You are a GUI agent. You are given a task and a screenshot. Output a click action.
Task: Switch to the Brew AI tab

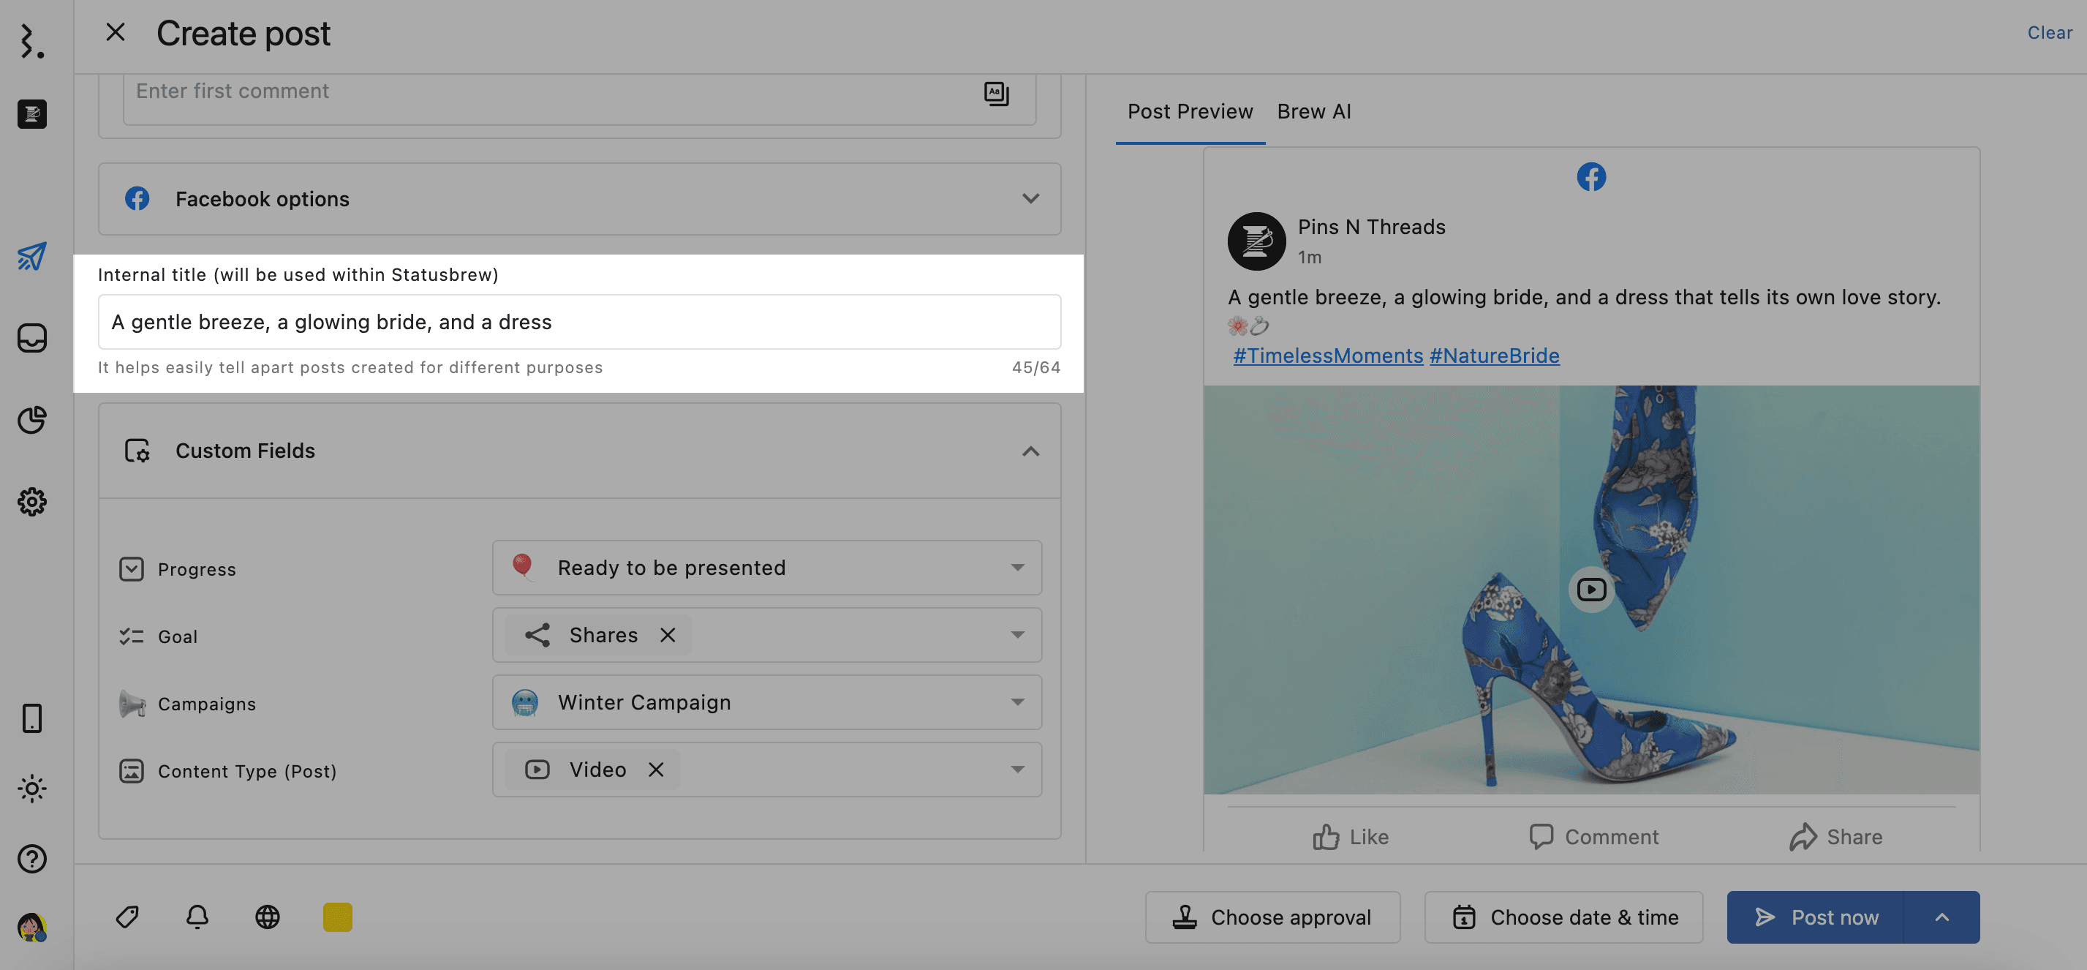[x=1313, y=111]
